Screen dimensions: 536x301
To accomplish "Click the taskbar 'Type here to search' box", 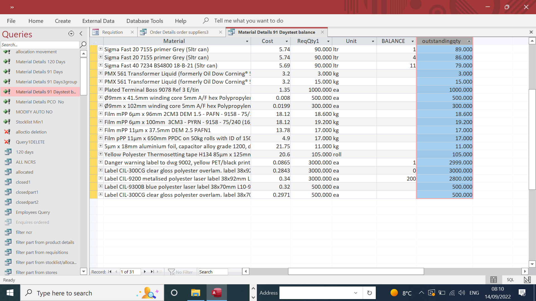I will tap(92, 293).
